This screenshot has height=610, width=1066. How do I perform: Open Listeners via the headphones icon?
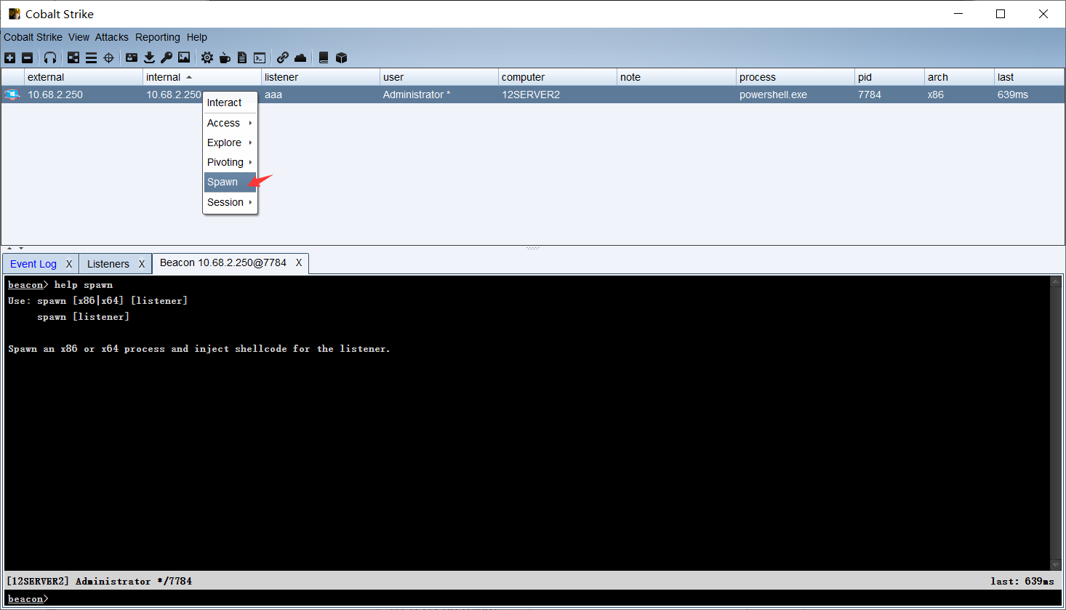(50, 57)
